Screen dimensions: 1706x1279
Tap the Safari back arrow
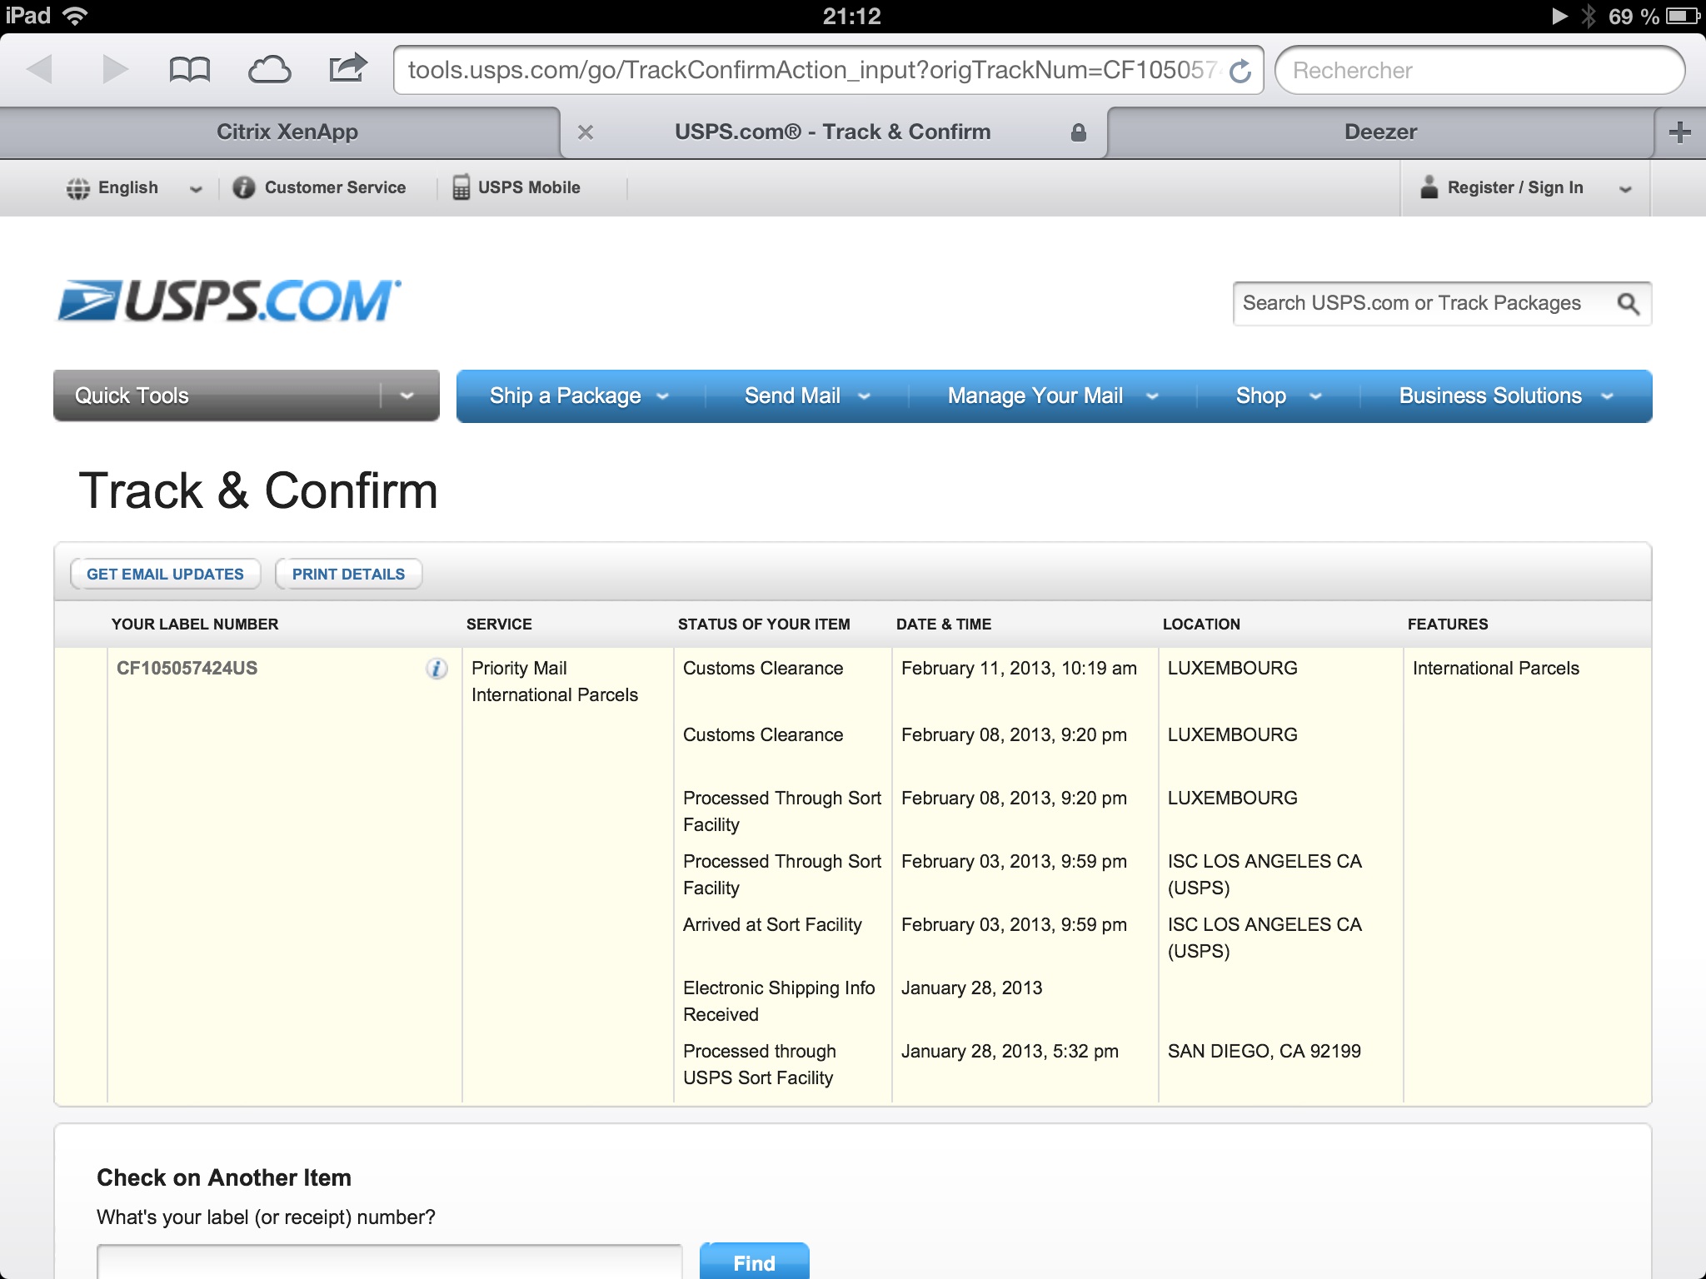[39, 70]
